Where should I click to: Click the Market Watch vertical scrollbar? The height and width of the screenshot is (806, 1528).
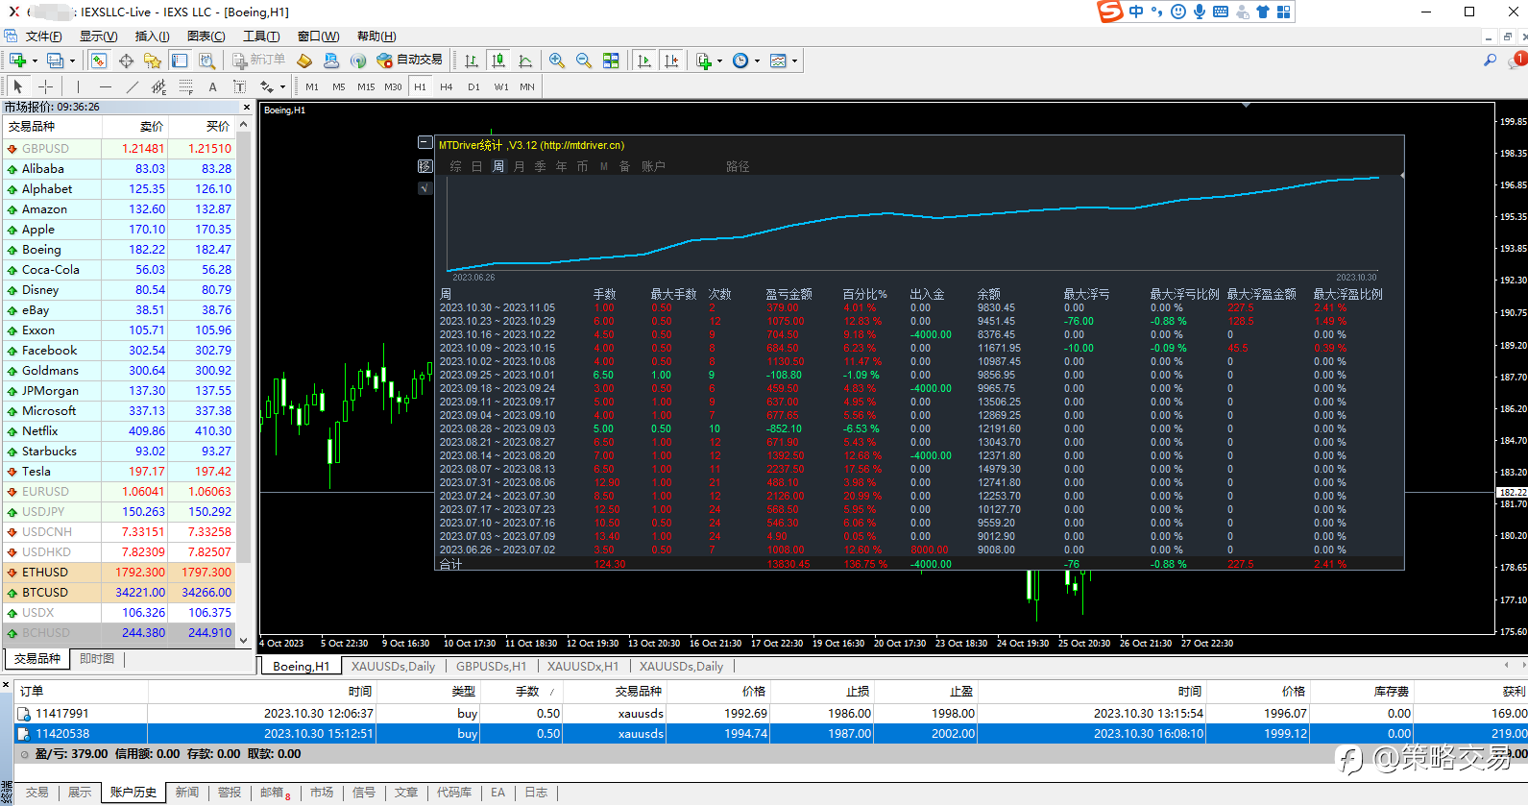pyautogui.click(x=243, y=379)
